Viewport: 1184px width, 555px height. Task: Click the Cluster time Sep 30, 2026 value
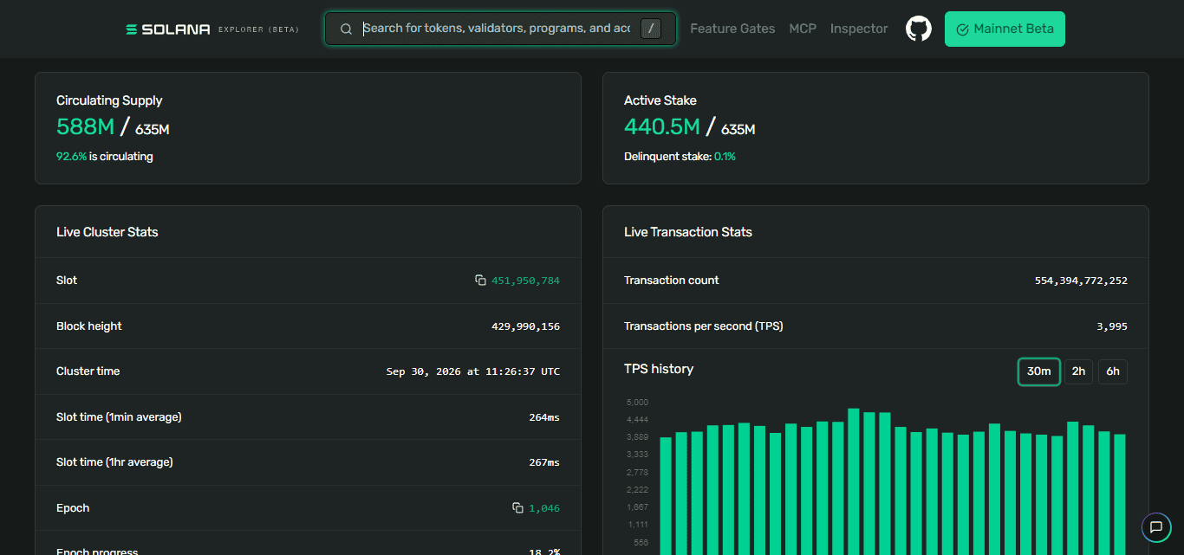coord(473,371)
